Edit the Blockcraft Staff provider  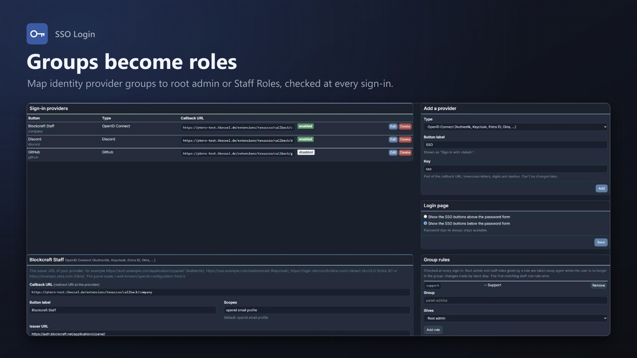click(393, 126)
